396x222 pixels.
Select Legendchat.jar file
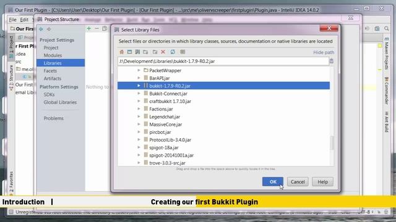(x=165, y=117)
